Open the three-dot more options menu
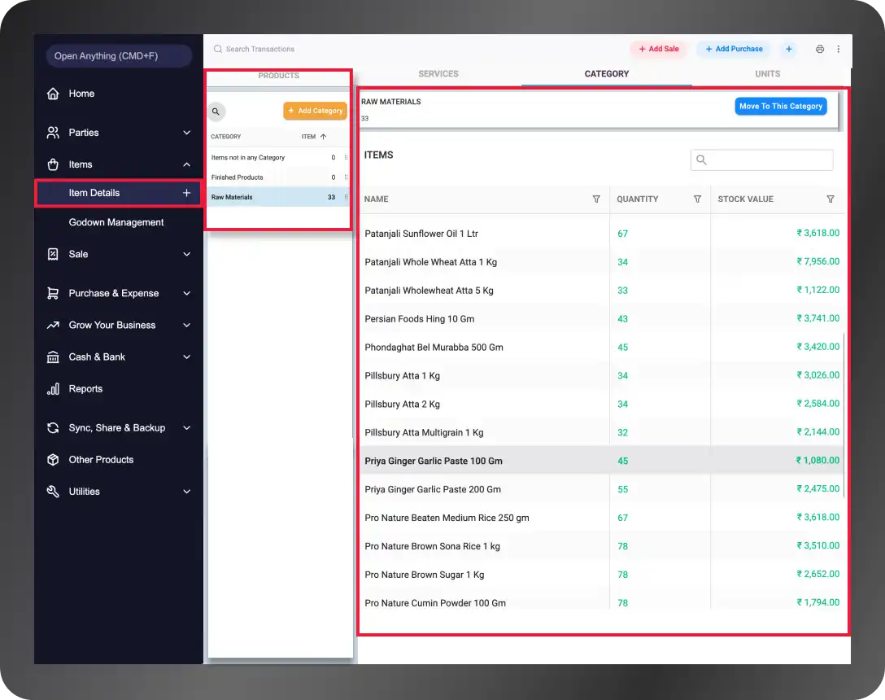This screenshot has width=885, height=700. 839,49
